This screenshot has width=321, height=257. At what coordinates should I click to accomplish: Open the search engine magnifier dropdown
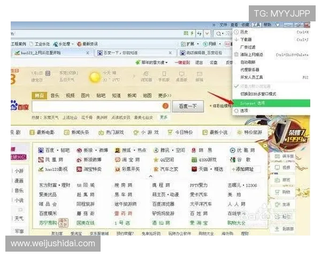(220, 34)
